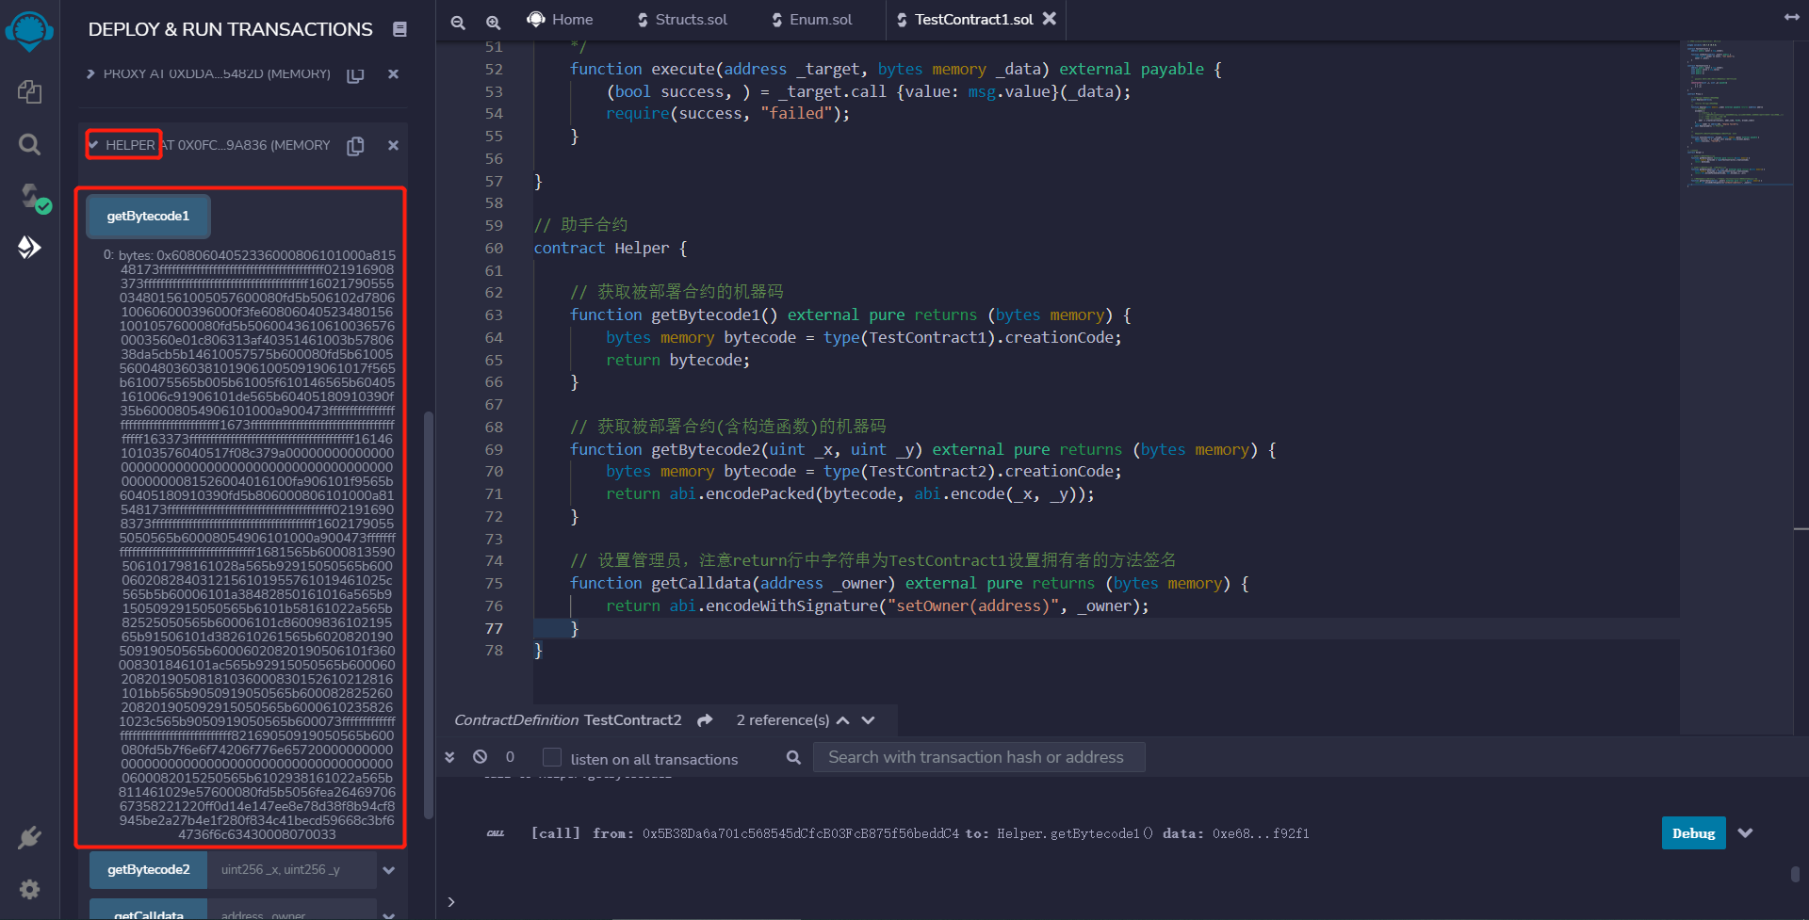Call the getBytecode1 function button

pyautogui.click(x=148, y=217)
